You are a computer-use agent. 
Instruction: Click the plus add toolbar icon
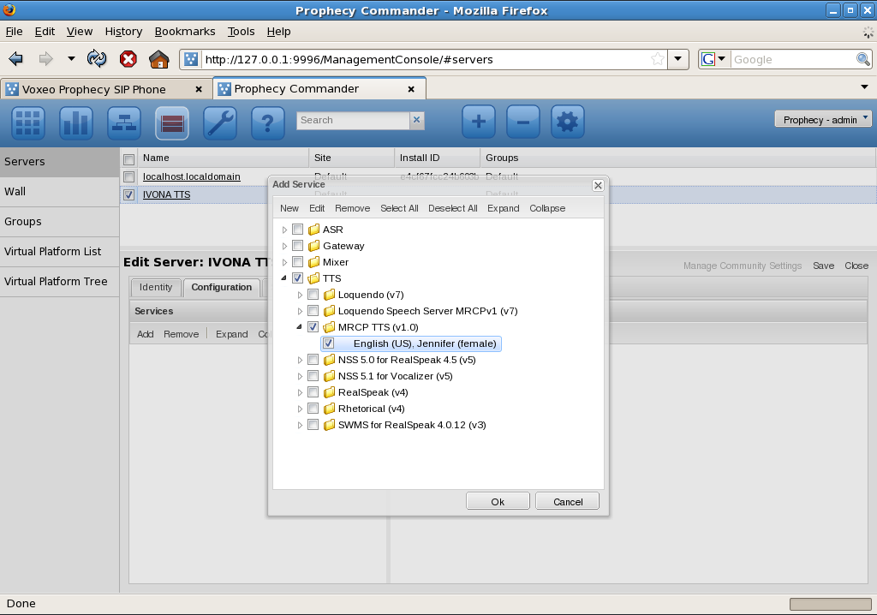coord(479,122)
